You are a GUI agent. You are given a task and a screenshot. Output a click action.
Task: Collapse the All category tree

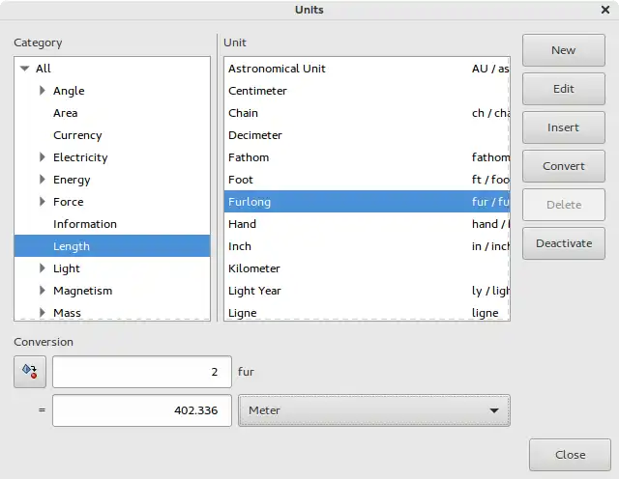(x=25, y=69)
